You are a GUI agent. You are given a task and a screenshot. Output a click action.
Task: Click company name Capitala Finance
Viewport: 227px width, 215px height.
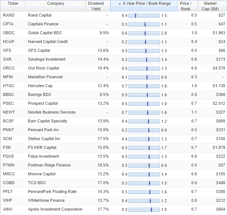(43, 24)
